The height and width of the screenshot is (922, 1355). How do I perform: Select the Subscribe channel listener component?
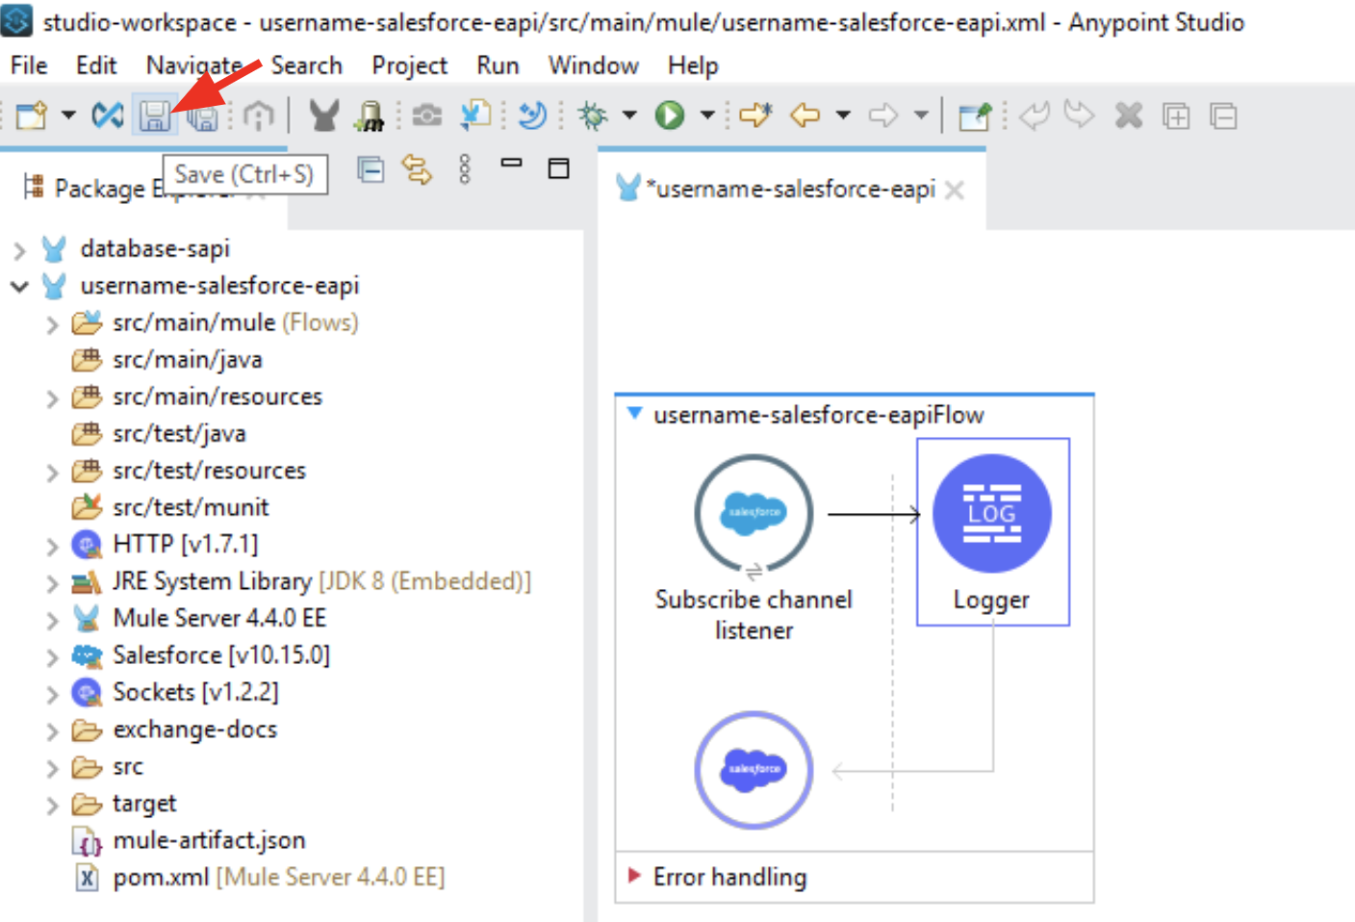754,515
